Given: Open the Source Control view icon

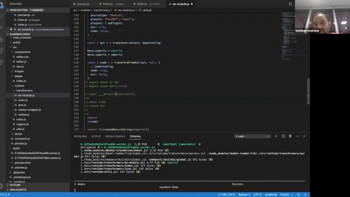Looking at the screenshot, I should pos(1,28).
